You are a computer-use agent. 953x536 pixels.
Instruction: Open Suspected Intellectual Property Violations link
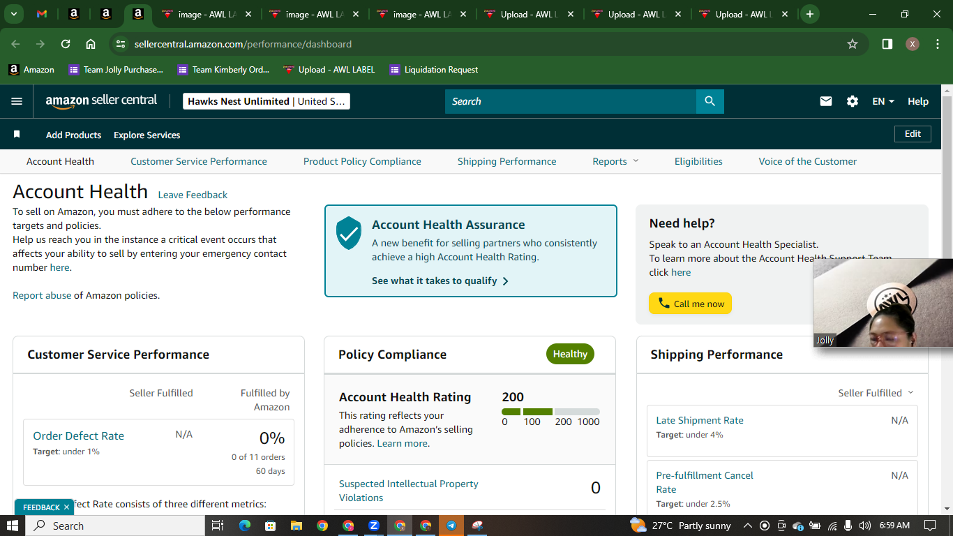(409, 491)
